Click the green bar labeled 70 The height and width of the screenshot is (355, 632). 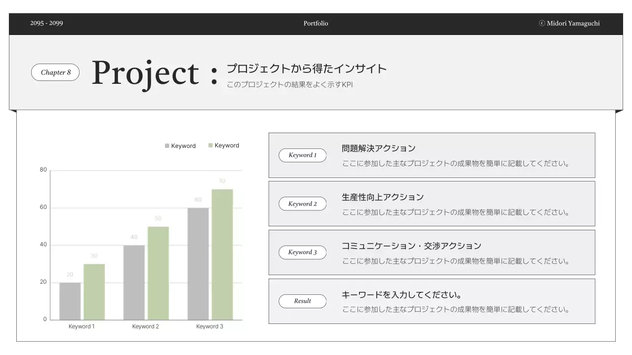[222, 254]
